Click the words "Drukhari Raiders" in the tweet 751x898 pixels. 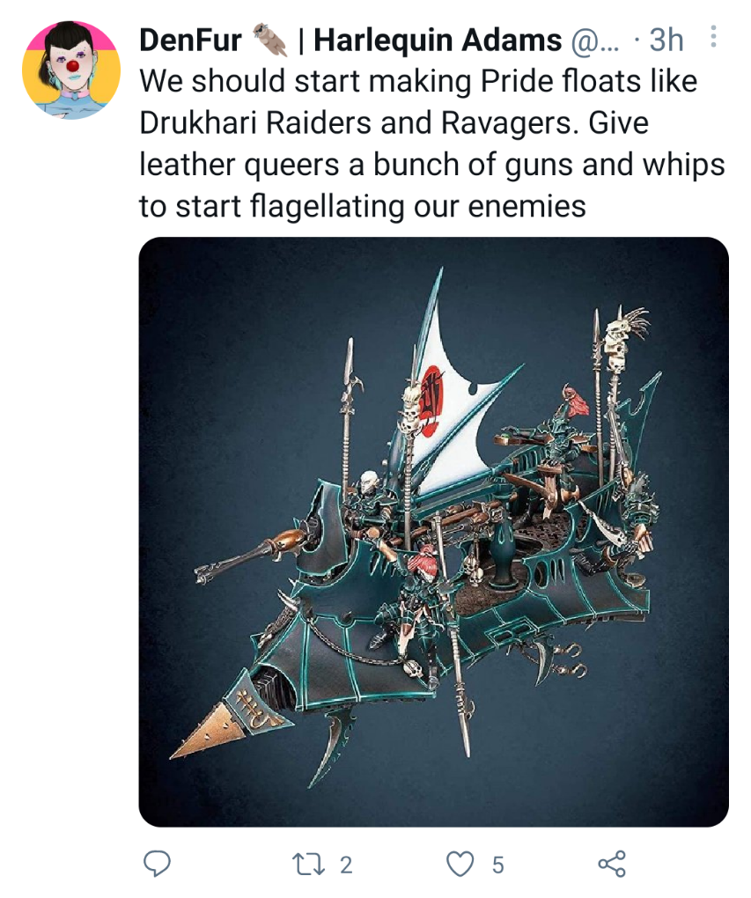255,122
